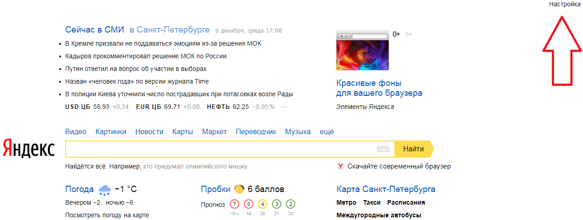
Task: Open Скачайте современный браузер link
Action: [x=399, y=166]
